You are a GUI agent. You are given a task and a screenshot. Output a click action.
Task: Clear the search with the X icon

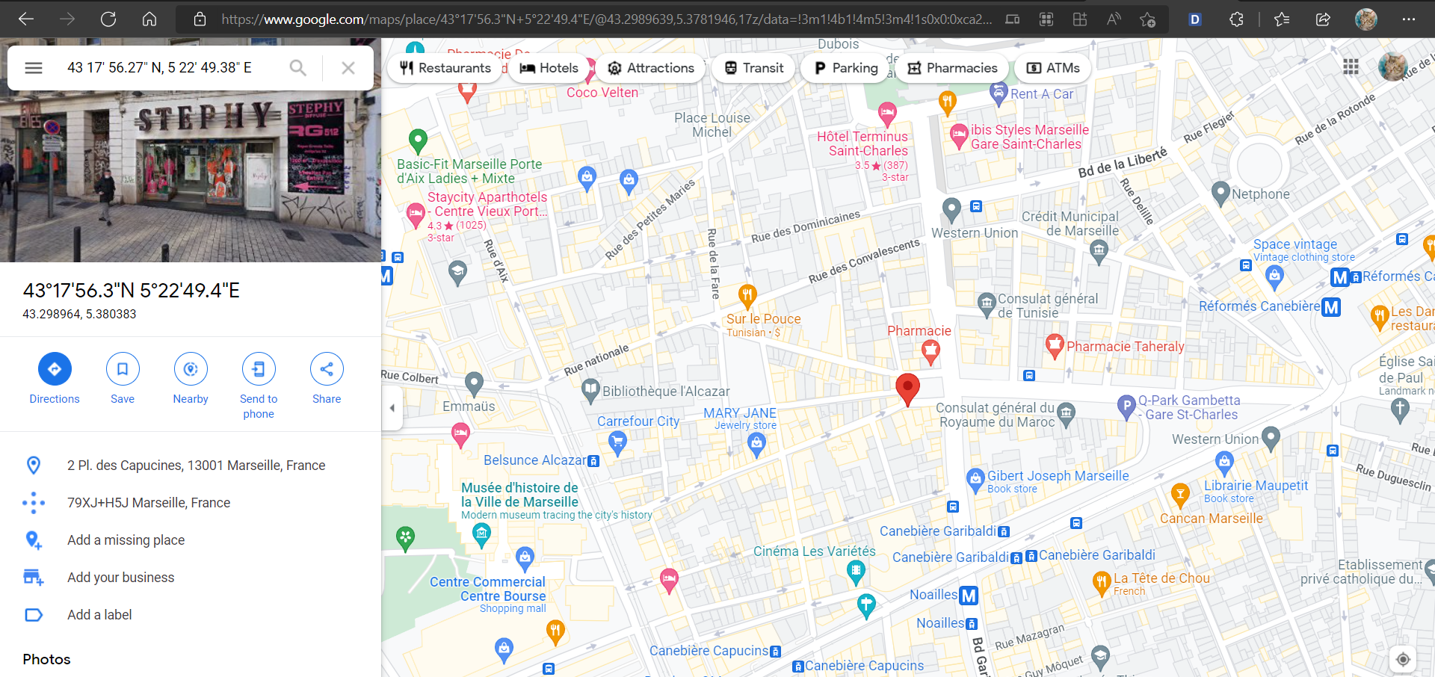348,68
